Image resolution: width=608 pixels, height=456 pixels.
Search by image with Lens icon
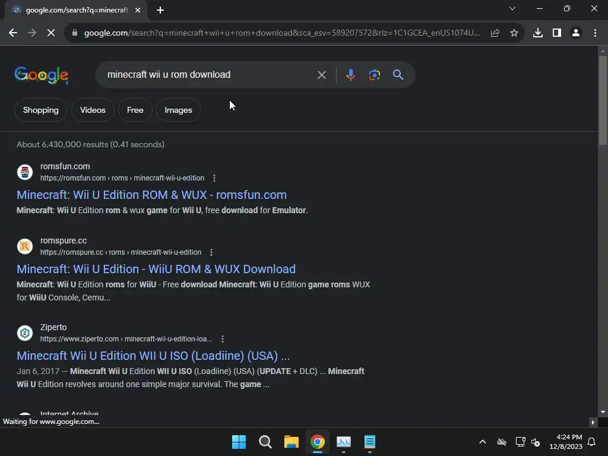click(x=374, y=75)
